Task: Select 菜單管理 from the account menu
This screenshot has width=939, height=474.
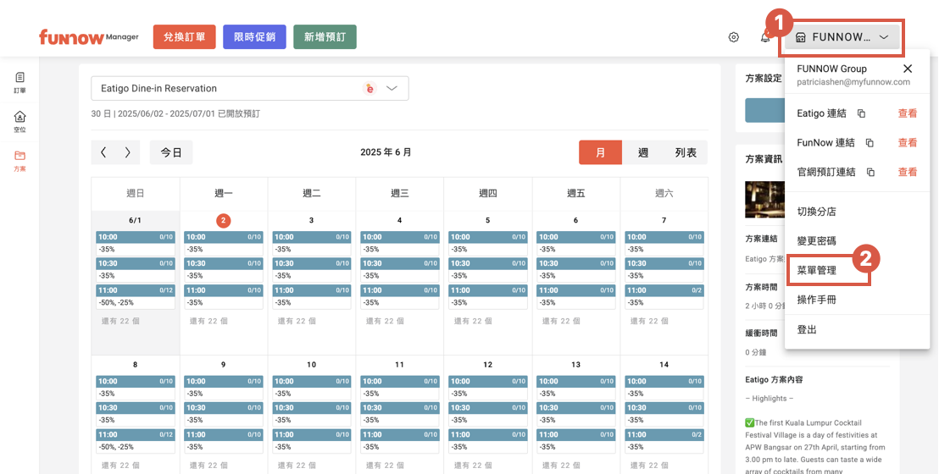Action: (817, 270)
